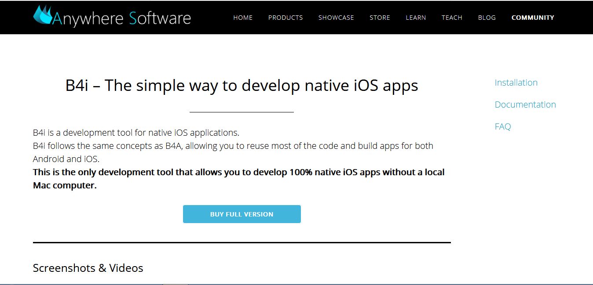Image resolution: width=593 pixels, height=285 pixels.
Task: Open the Documentation sidebar link
Action: [x=525, y=105]
